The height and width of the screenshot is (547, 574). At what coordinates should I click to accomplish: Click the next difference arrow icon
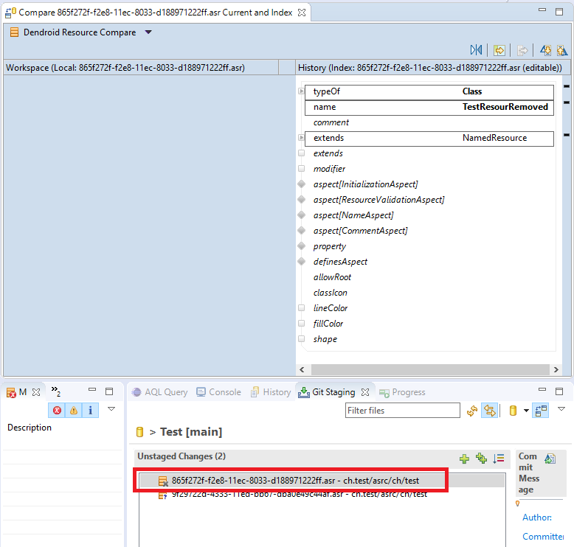(x=545, y=50)
